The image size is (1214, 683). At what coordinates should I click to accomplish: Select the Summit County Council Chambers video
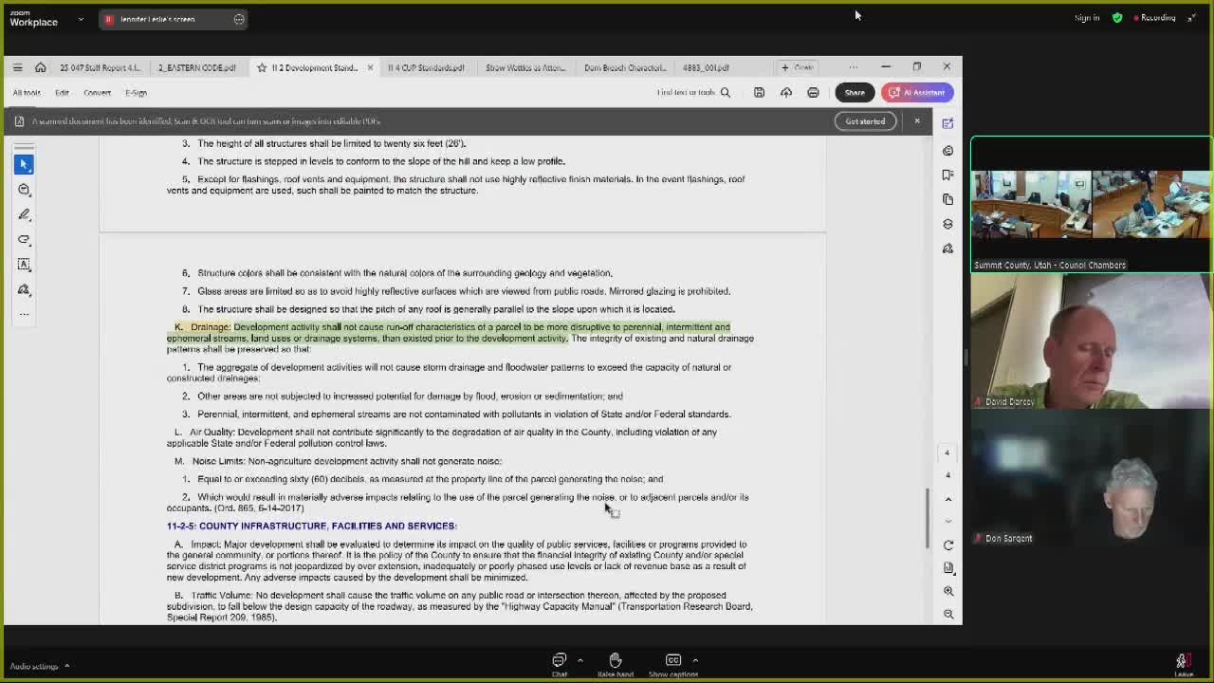coord(1091,205)
